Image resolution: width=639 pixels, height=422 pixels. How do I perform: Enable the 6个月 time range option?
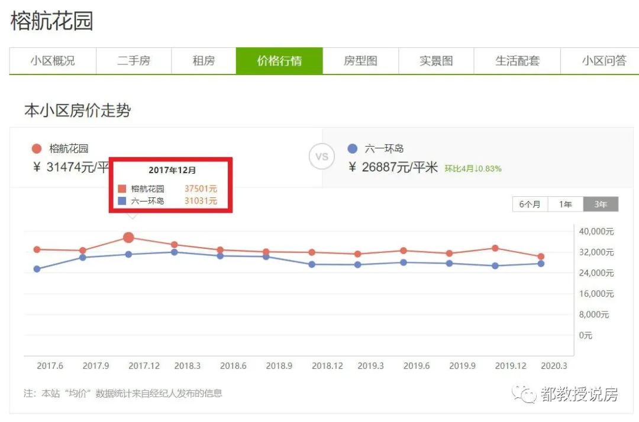[530, 203]
